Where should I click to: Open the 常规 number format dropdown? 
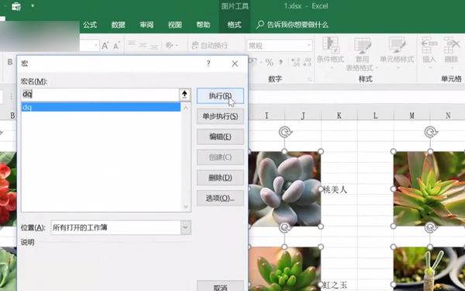point(308,46)
